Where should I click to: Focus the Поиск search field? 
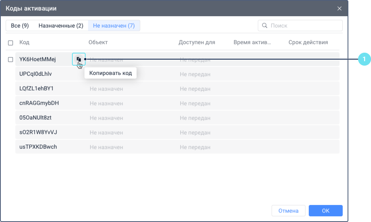(300, 26)
